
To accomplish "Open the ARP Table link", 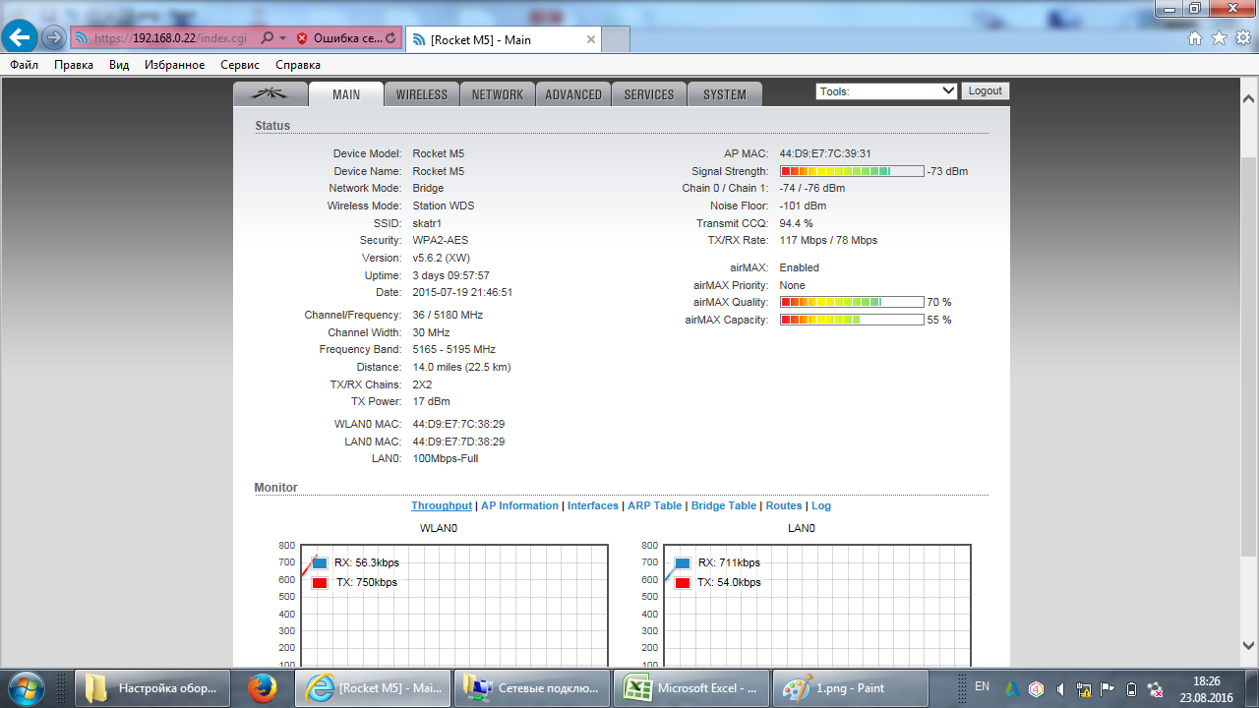I will [655, 505].
